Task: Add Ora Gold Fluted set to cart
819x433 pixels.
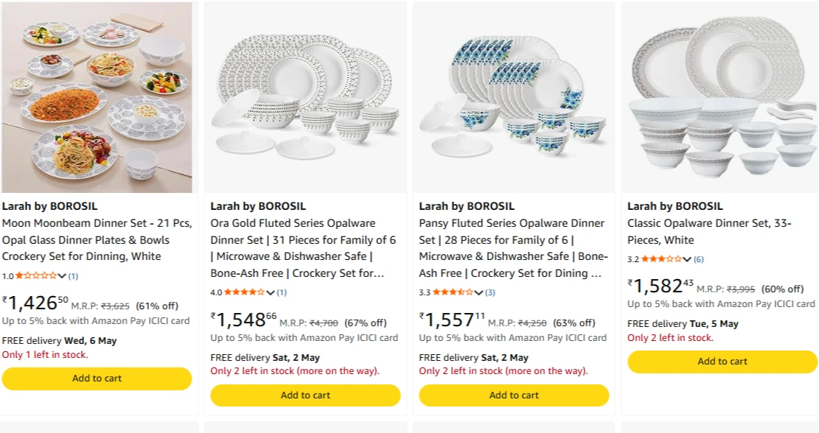Action: [x=305, y=395]
